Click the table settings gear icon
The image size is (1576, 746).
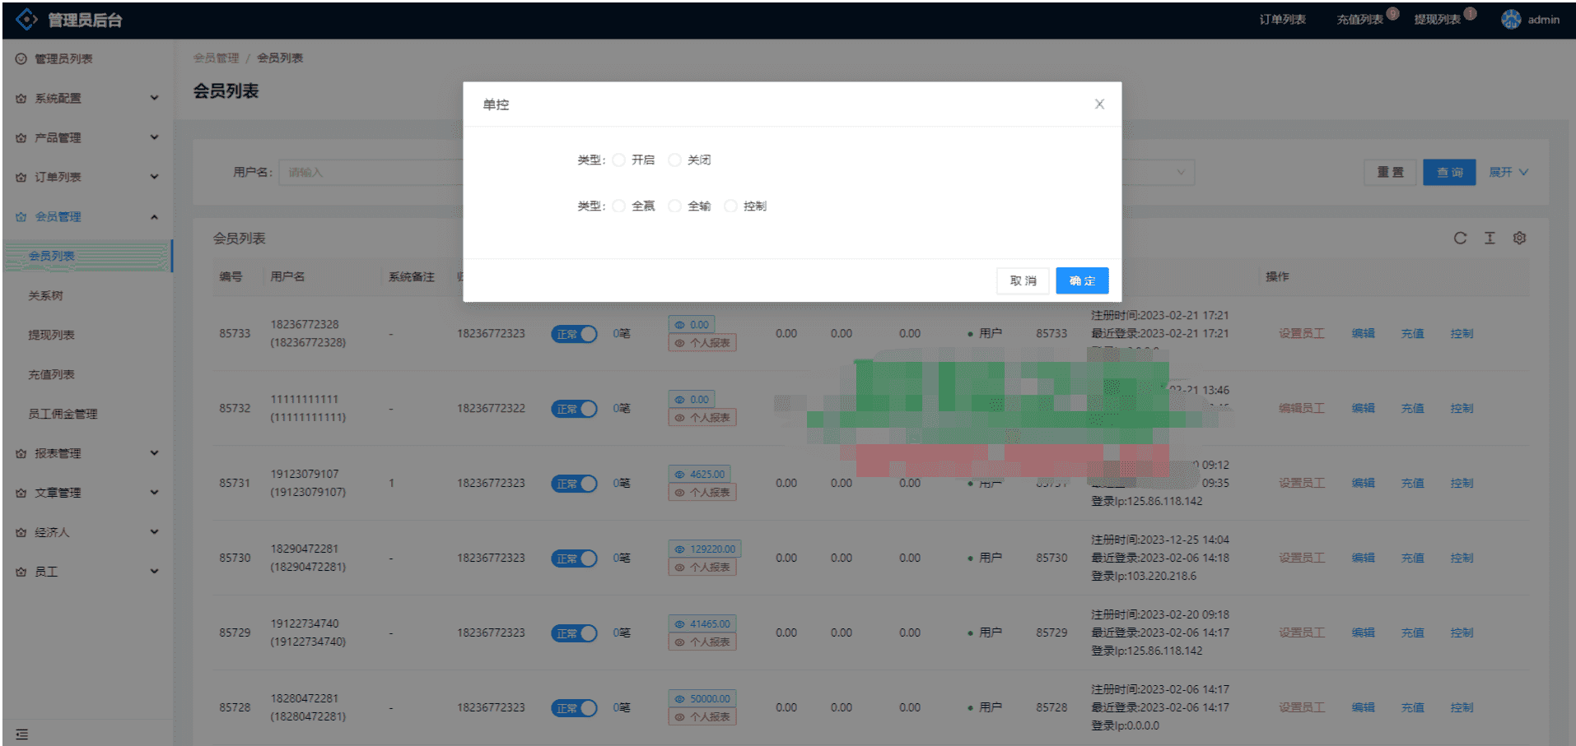coord(1519,238)
